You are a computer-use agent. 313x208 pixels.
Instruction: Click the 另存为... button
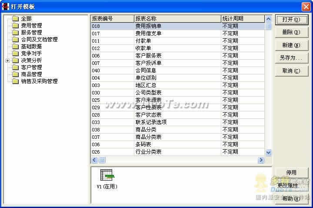tap(291, 58)
